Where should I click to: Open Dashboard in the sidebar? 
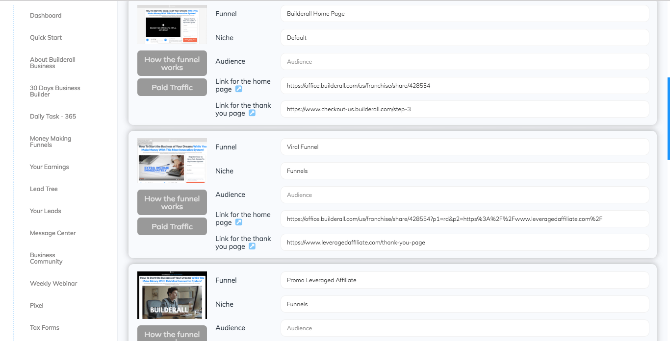[46, 16]
